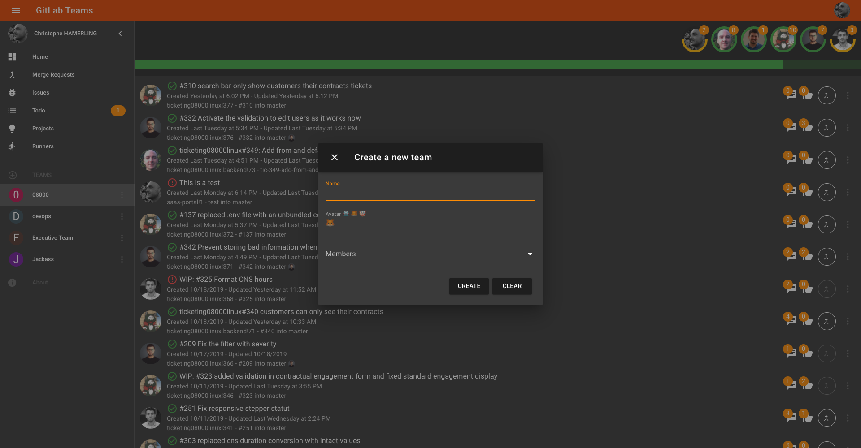Switch to the Executive Team section
Viewport: 861px width, 448px height.
(x=52, y=237)
